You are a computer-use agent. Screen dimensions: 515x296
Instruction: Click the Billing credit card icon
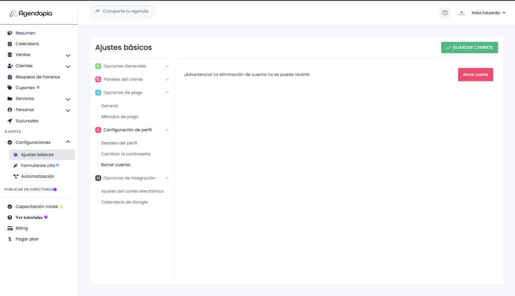click(x=10, y=228)
